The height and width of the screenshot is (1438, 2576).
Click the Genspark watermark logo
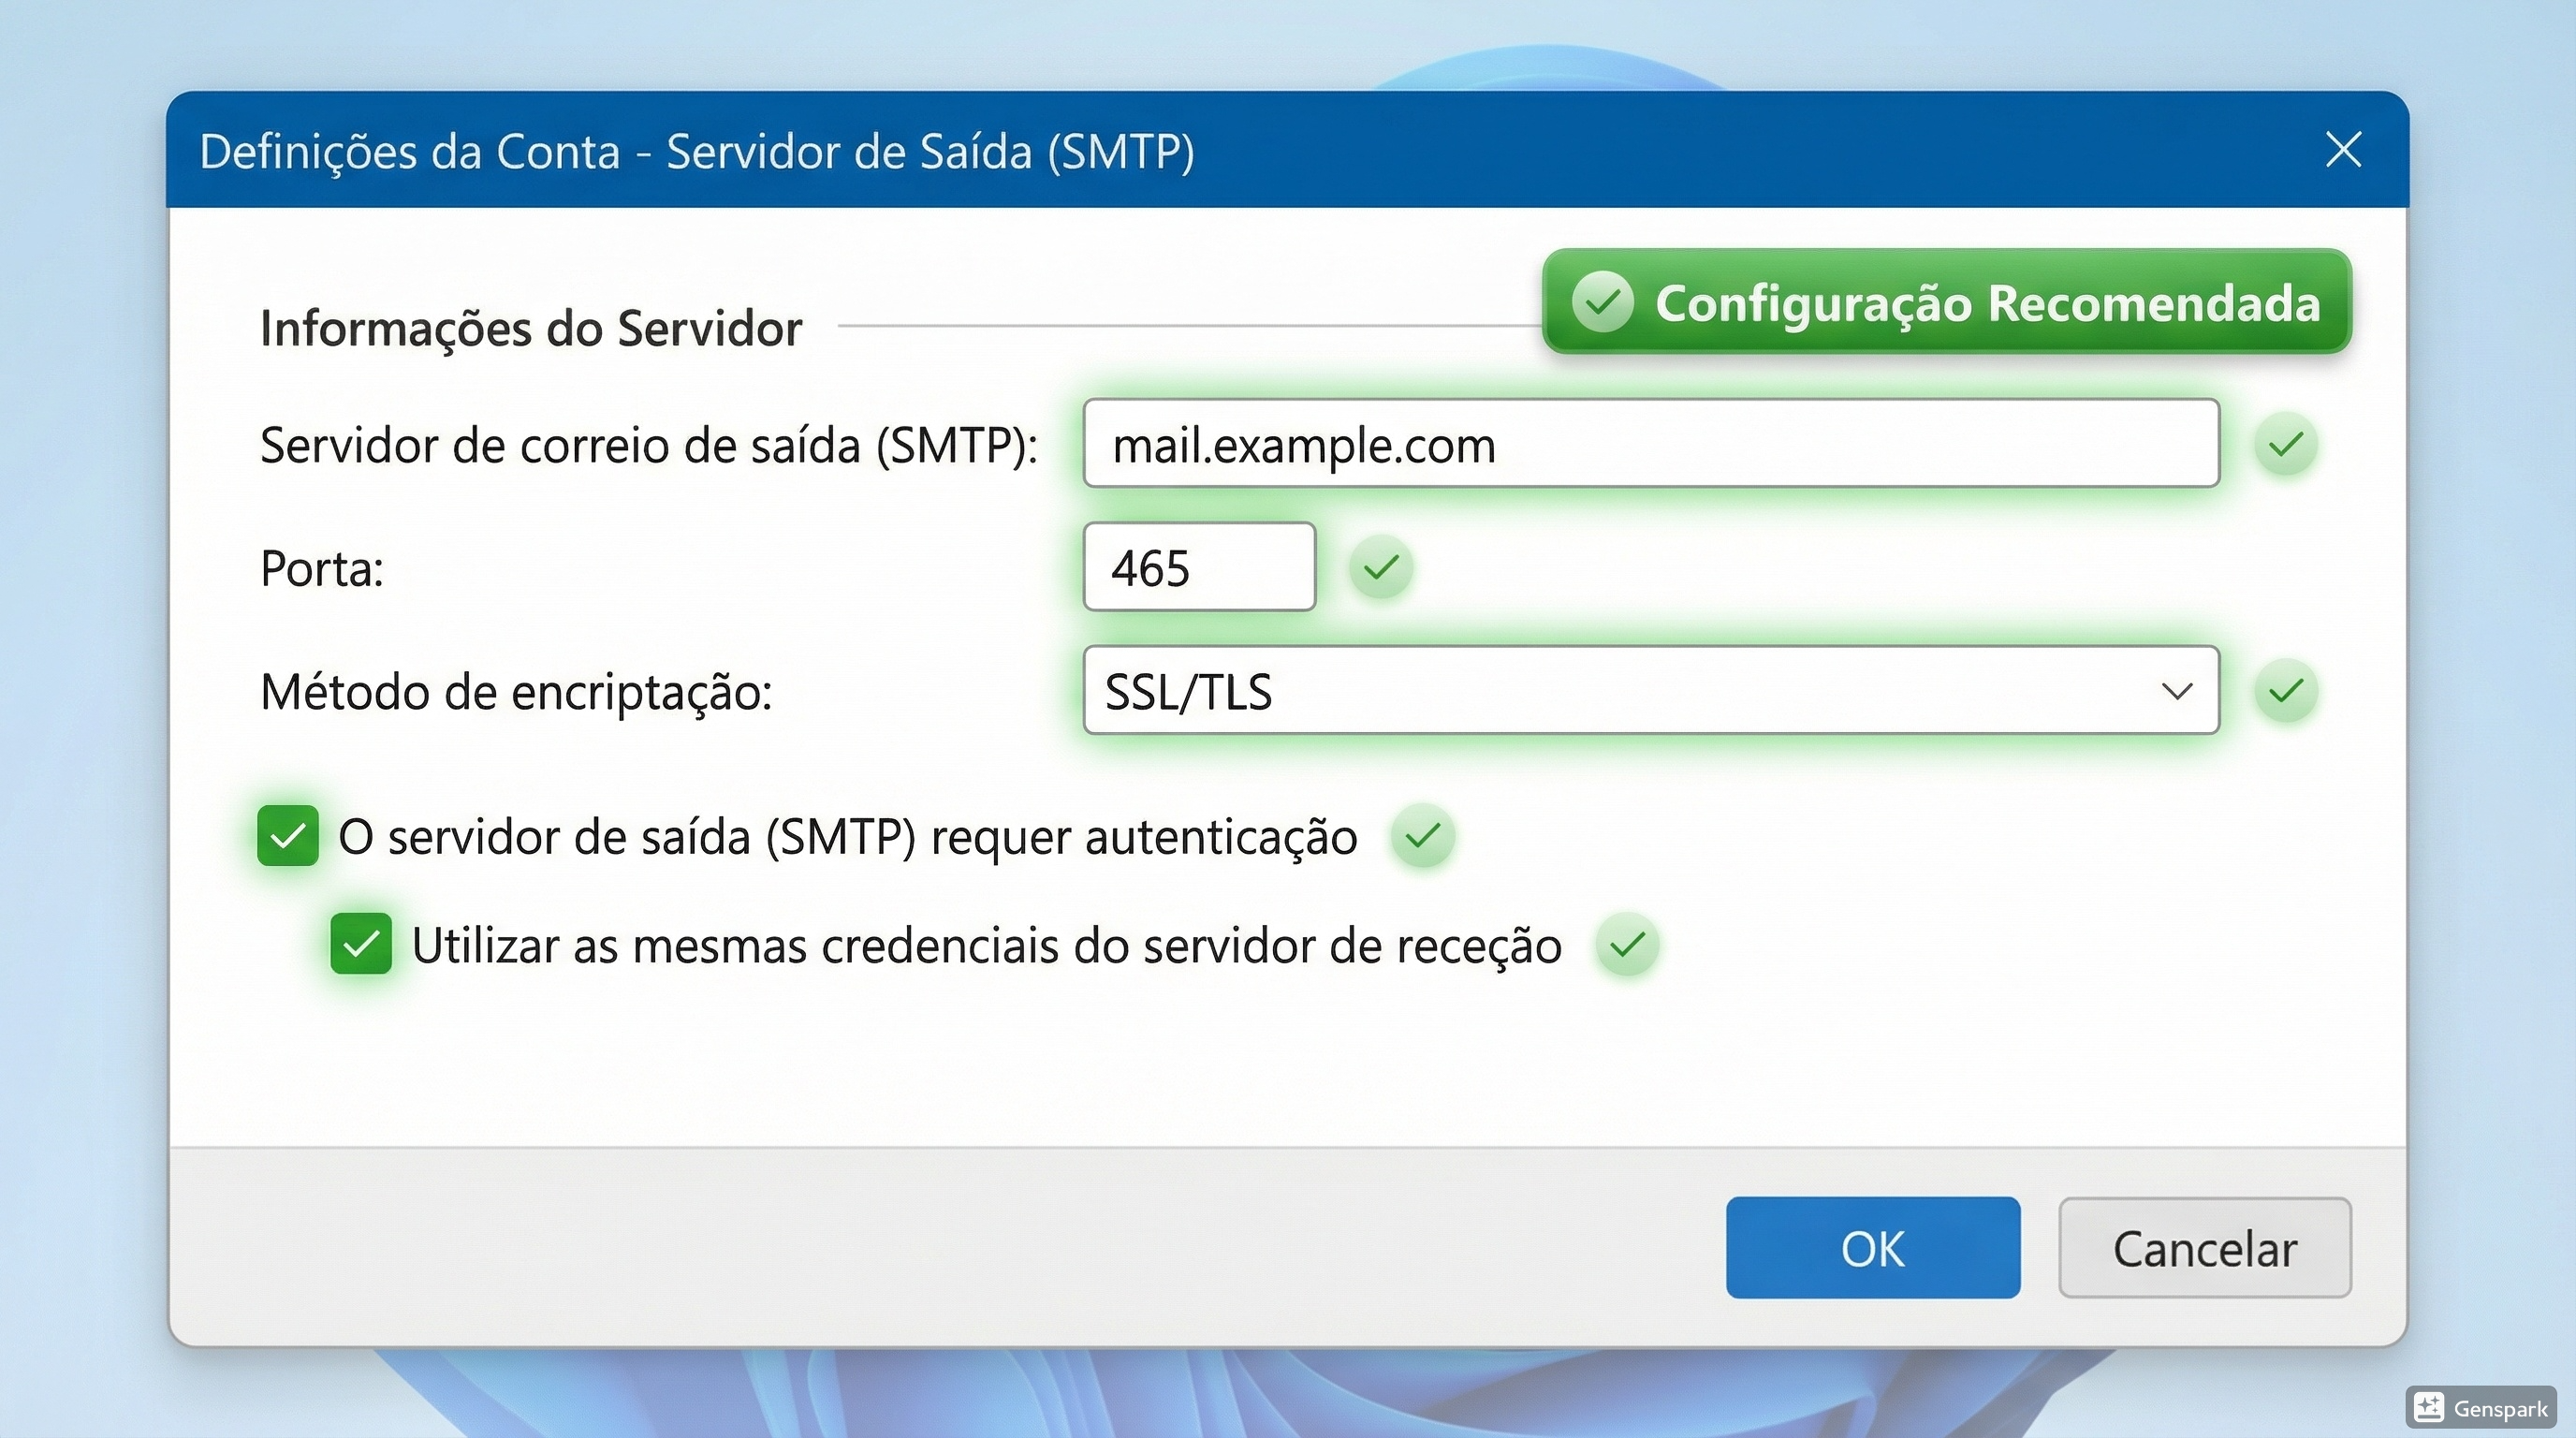[x=2429, y=1407]
